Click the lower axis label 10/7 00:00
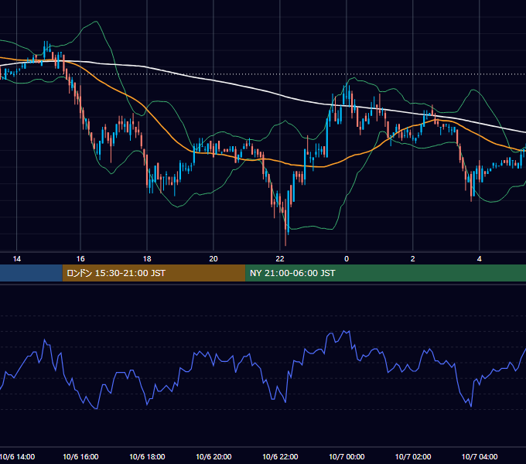 click(x=347, y=456)
